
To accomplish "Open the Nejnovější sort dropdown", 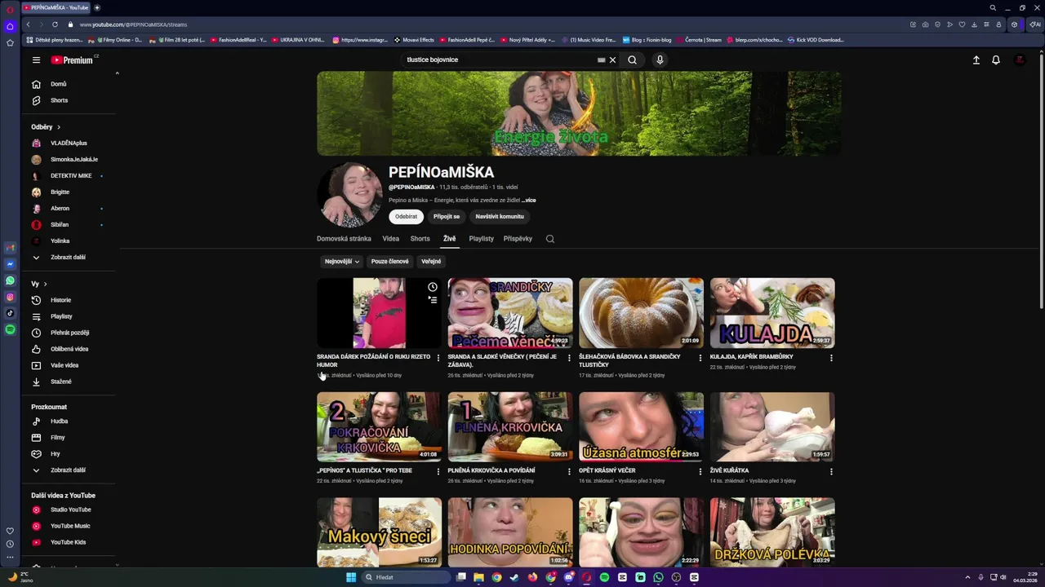I will click(x=341, y=262).
